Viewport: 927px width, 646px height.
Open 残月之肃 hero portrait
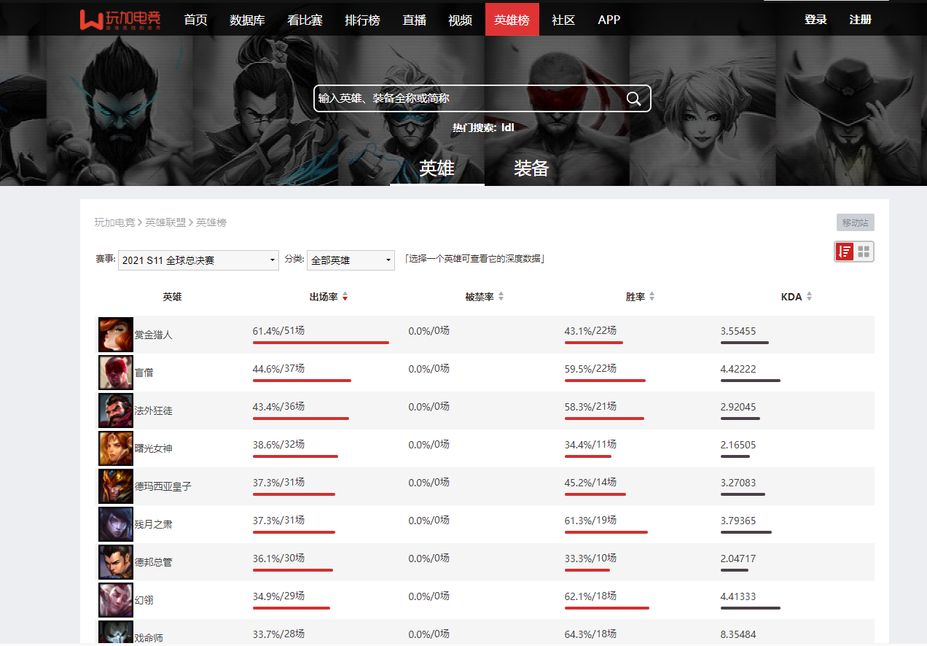[116, 524]
